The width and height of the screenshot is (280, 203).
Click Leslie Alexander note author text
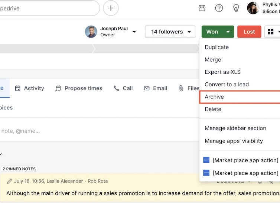coord(65,181)
